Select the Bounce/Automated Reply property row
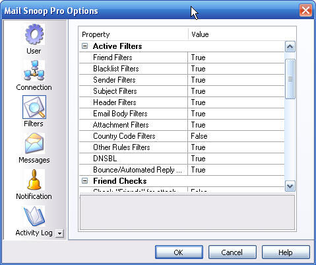316x265 pixels. pos(181,170)
